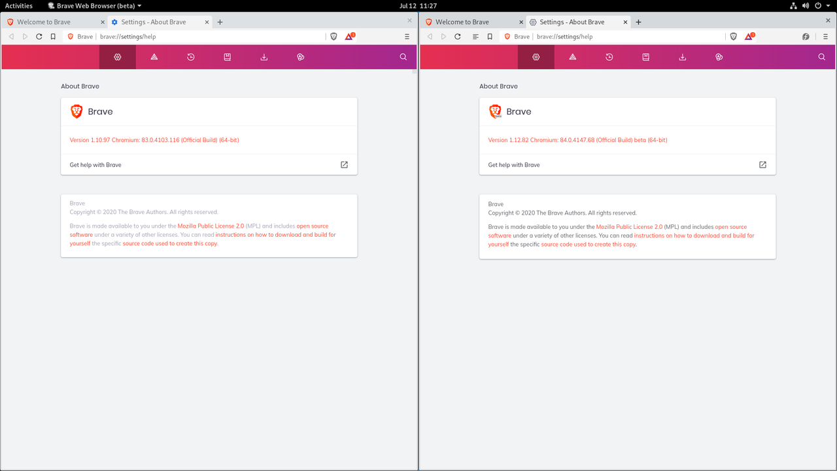Open the Brave Web Browser (beta) app menu
The height and width of the screenshot is (471, 837).
[x=95, y=6]
